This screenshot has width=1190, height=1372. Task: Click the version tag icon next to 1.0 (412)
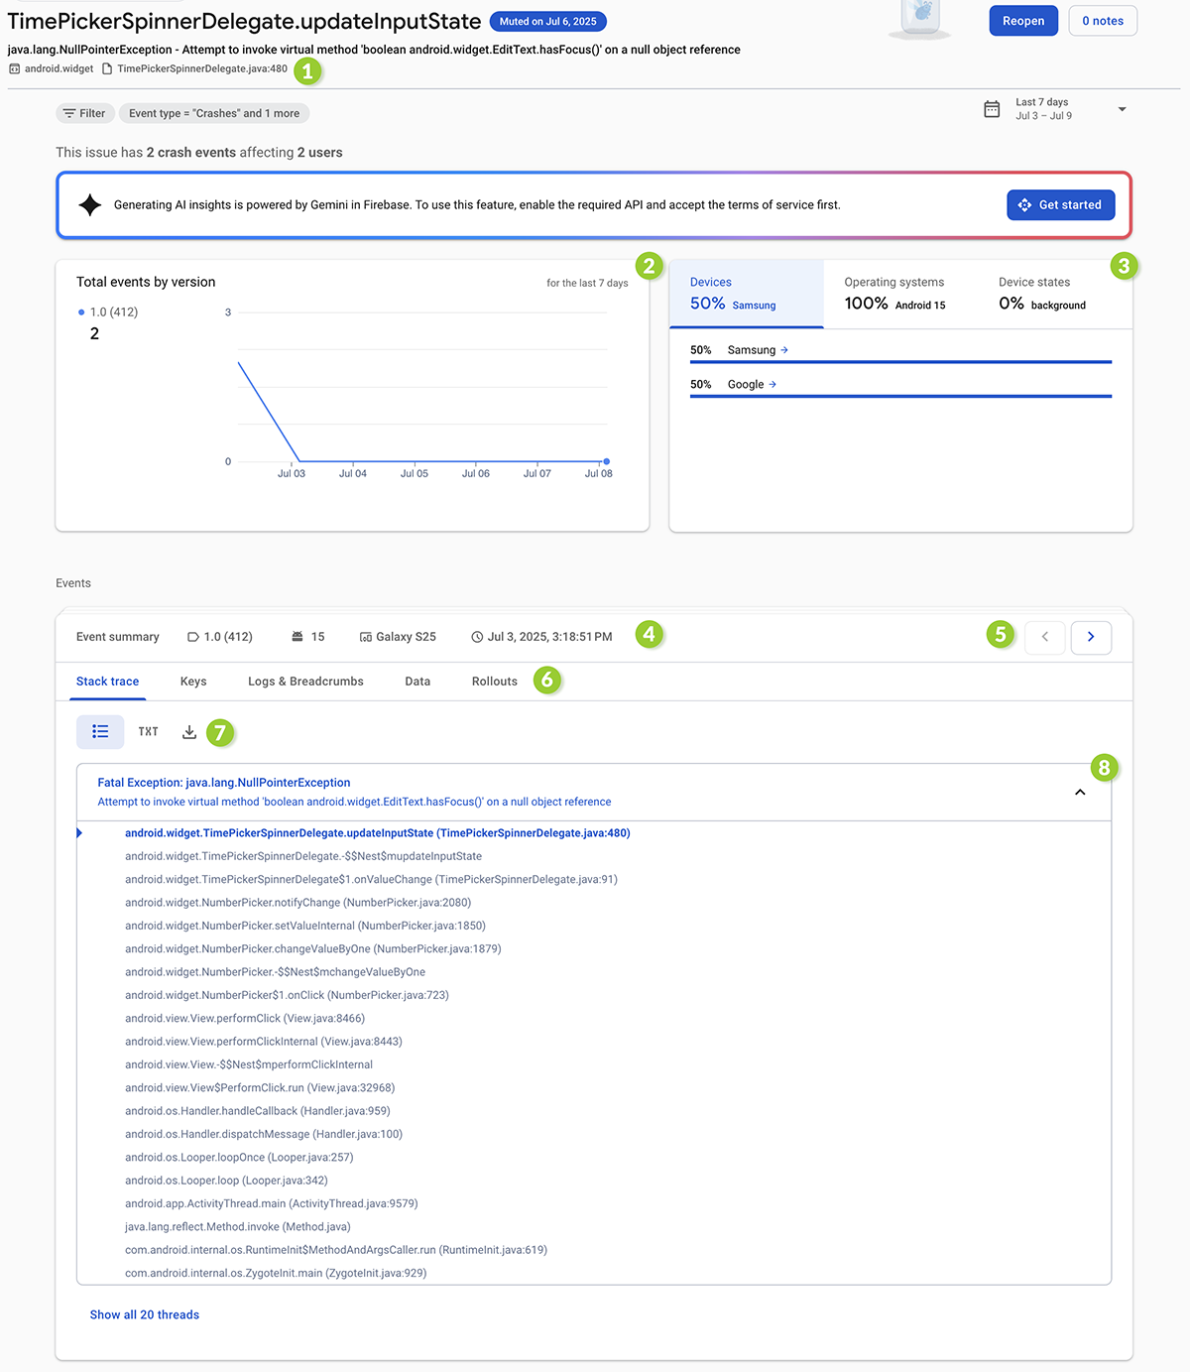194,637
